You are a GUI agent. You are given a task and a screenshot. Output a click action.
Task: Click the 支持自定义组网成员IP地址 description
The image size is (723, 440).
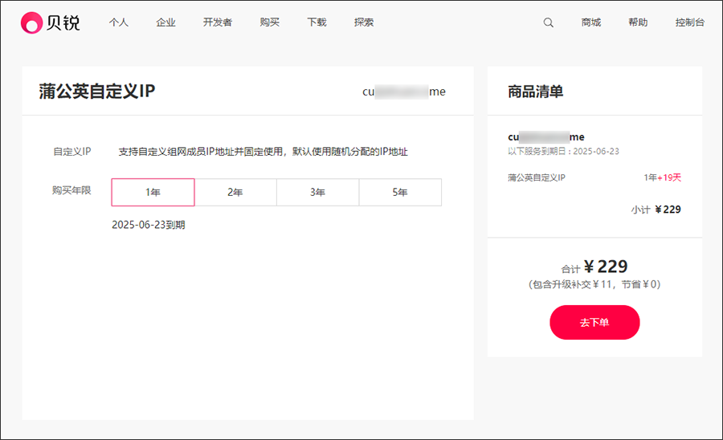coord(263,152)
